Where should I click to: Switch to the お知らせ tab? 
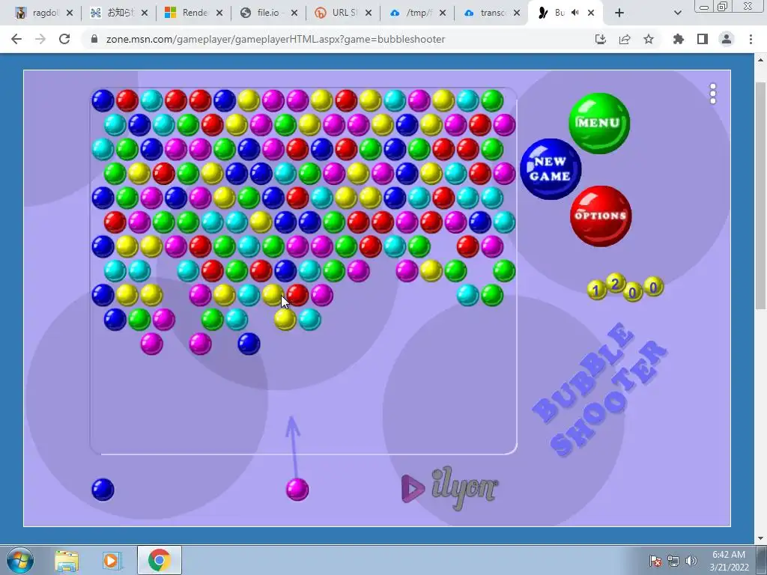[x=119, y=13]
